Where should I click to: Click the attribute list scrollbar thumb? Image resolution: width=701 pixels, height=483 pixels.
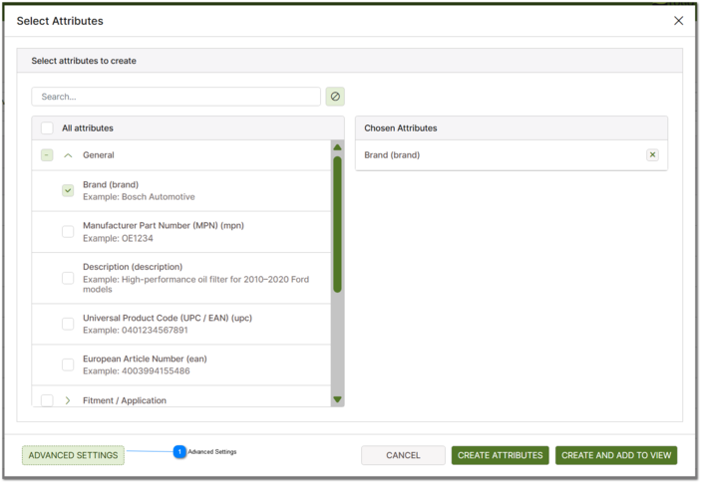point(337,224)
